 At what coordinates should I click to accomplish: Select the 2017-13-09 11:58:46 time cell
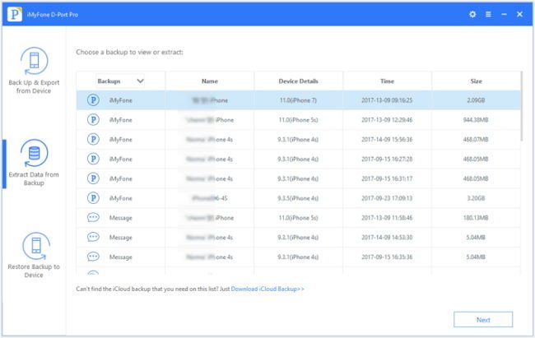pos(387,218)
